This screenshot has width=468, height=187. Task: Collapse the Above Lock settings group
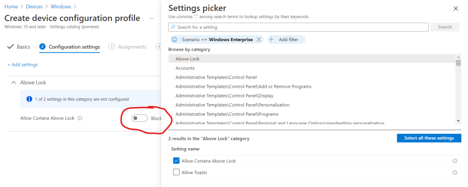click(13, 83)
